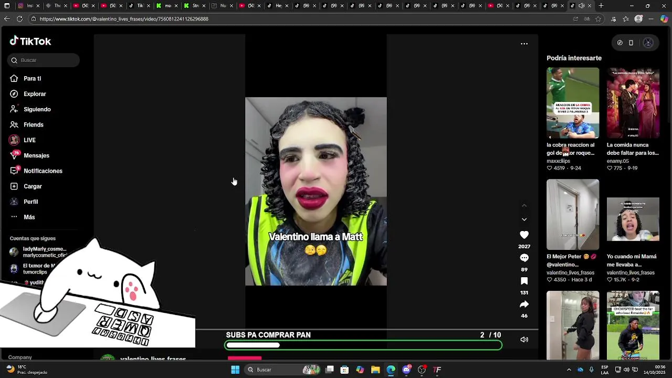672x378 pixels.
Task: Click la cobra reaccion al gol title
Action: pos(571,149)
